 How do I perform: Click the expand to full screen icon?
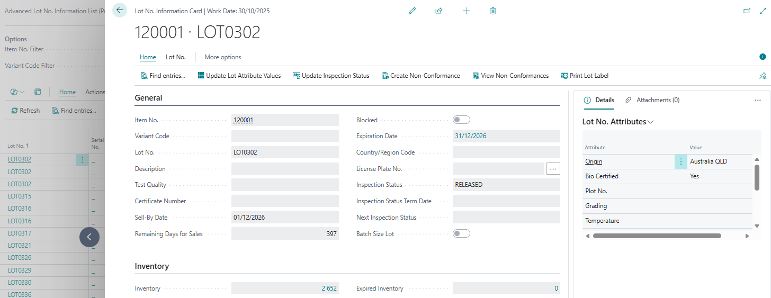pos(762,11)
